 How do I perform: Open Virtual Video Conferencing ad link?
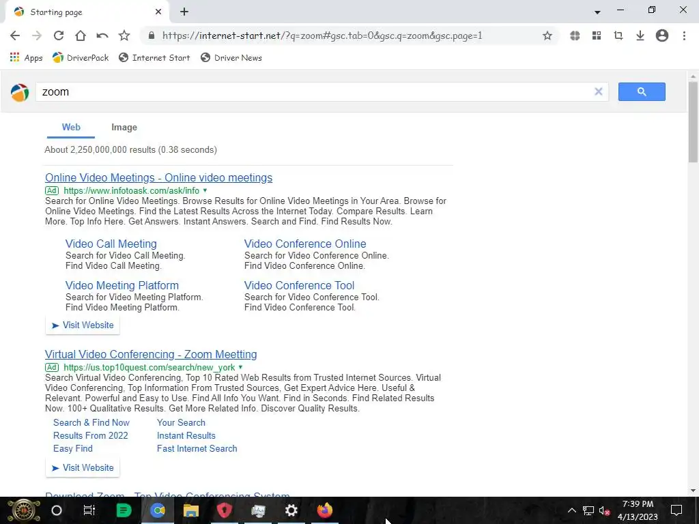pos(151,354)
